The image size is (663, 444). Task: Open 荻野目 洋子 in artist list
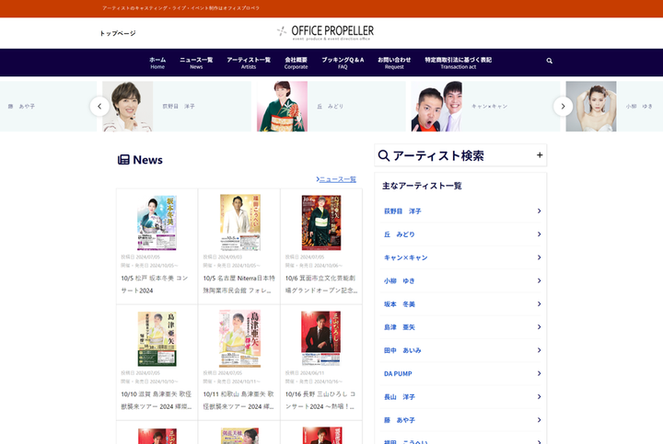coord(461,211)
